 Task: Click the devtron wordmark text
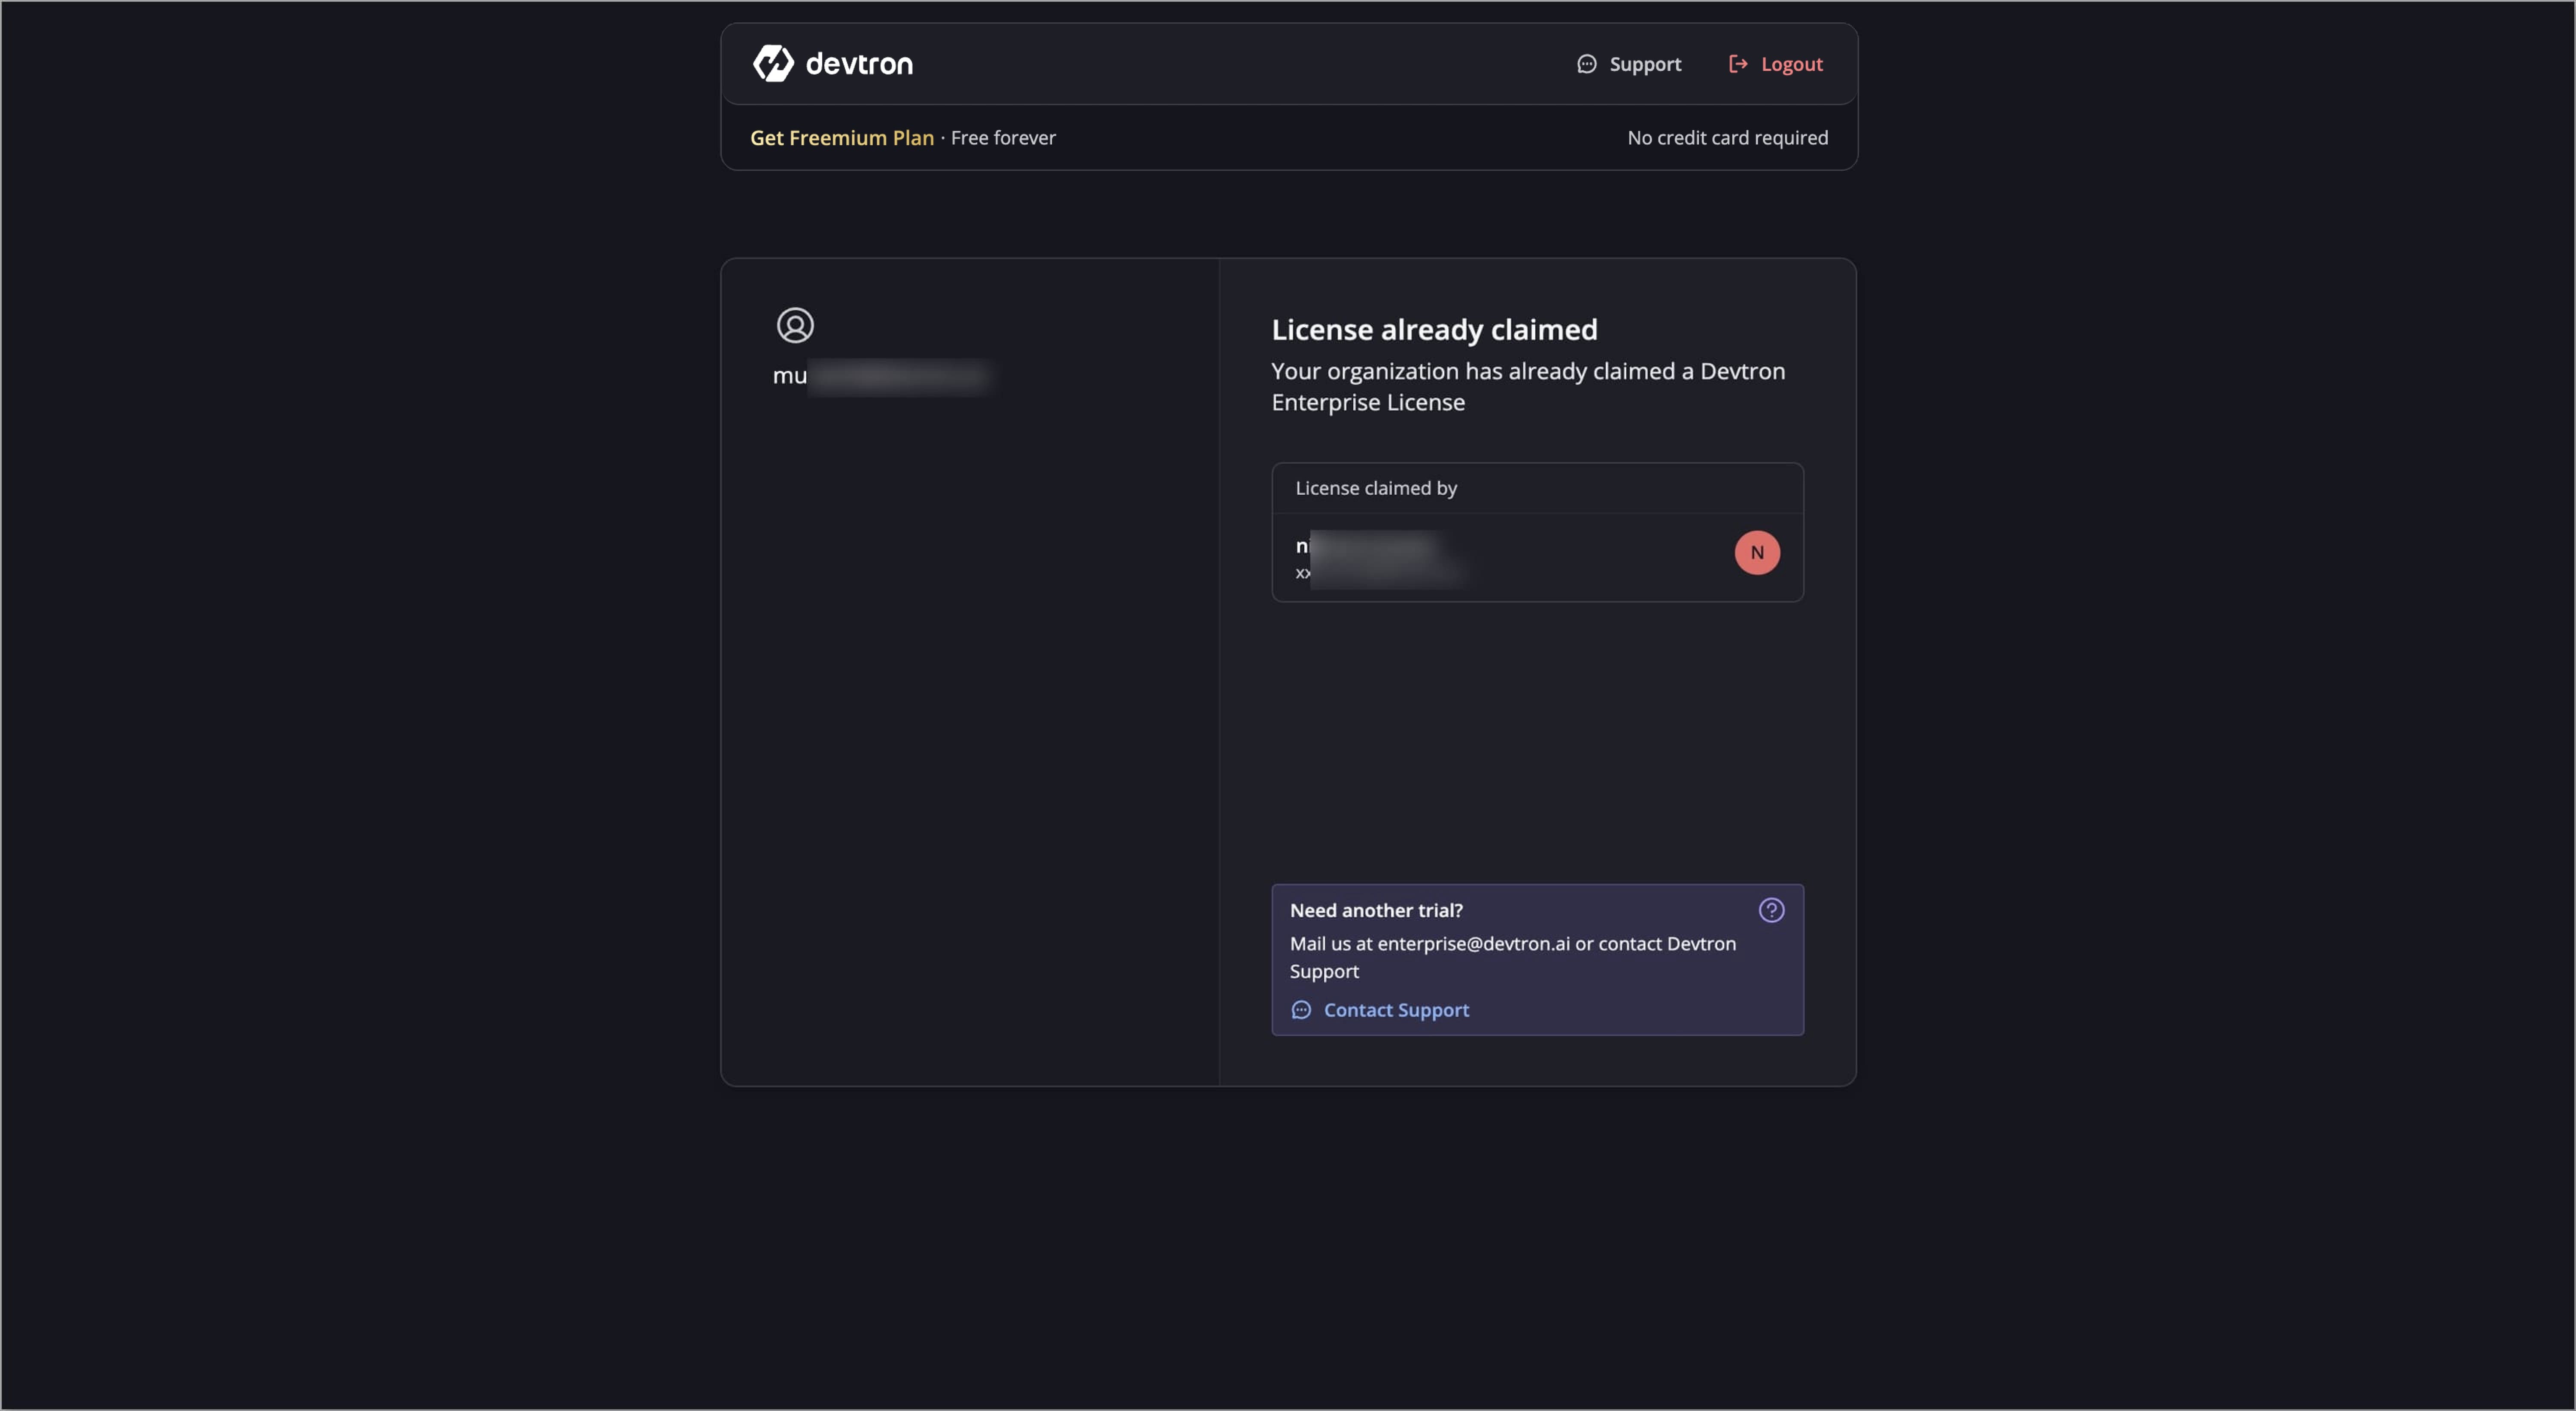859,64
